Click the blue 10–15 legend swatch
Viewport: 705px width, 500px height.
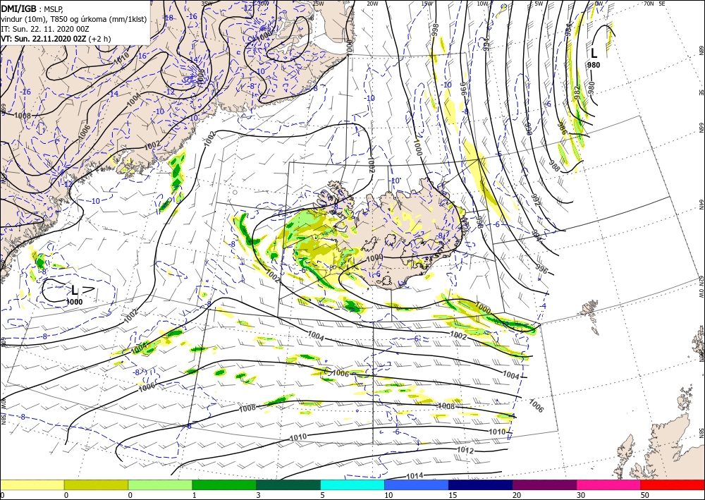[x=417, y=484]
